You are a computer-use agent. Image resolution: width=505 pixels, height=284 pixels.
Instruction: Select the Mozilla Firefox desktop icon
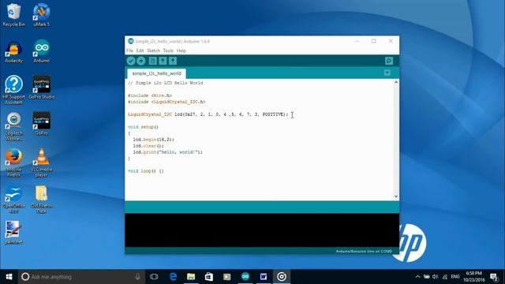pos(13,163)
